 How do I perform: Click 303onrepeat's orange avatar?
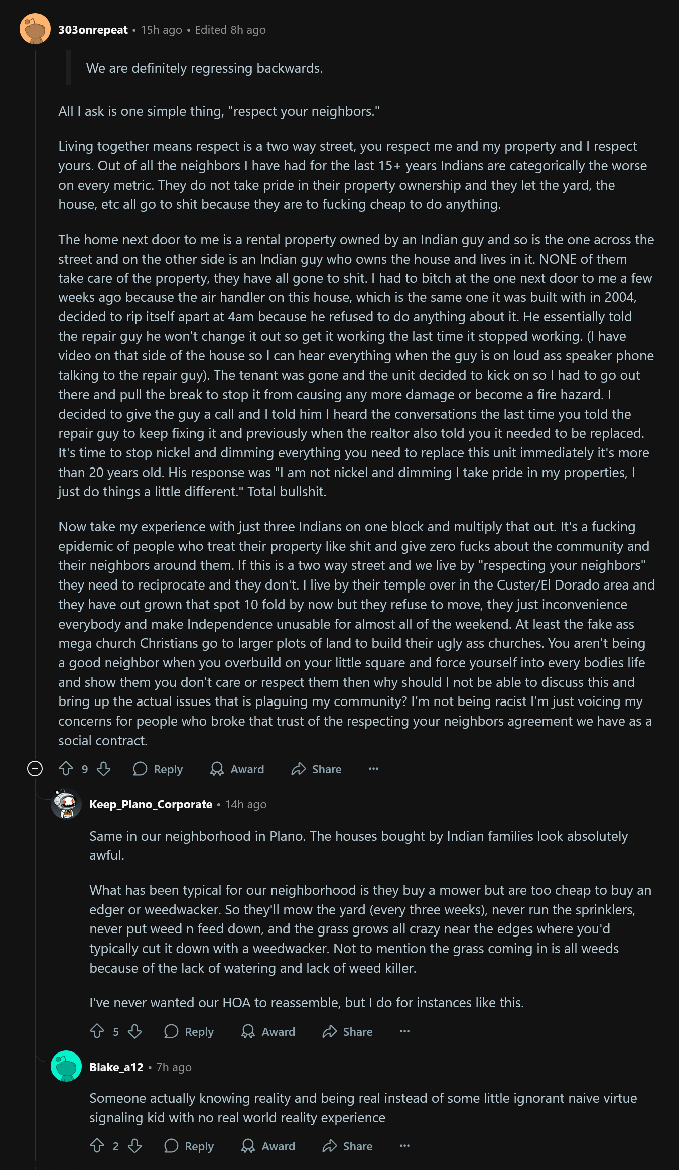pos(35,29)
